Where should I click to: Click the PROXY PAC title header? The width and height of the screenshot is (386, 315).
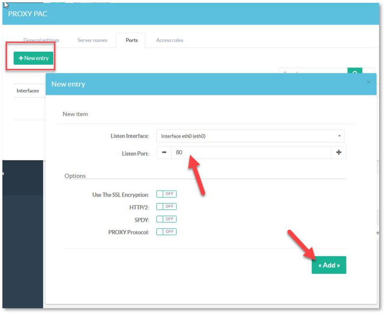28,14
